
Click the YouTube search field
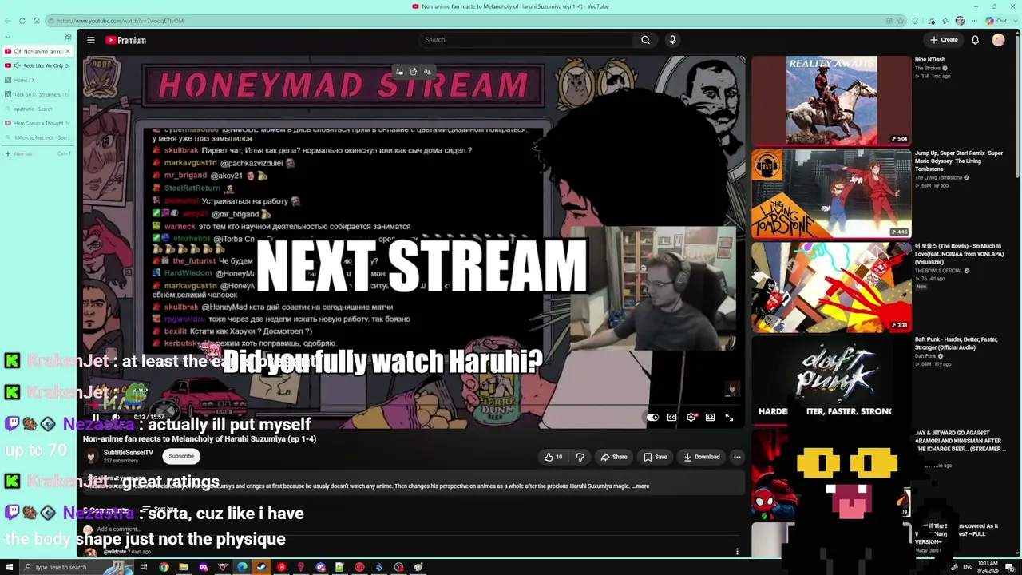click(x=527, y=40)
